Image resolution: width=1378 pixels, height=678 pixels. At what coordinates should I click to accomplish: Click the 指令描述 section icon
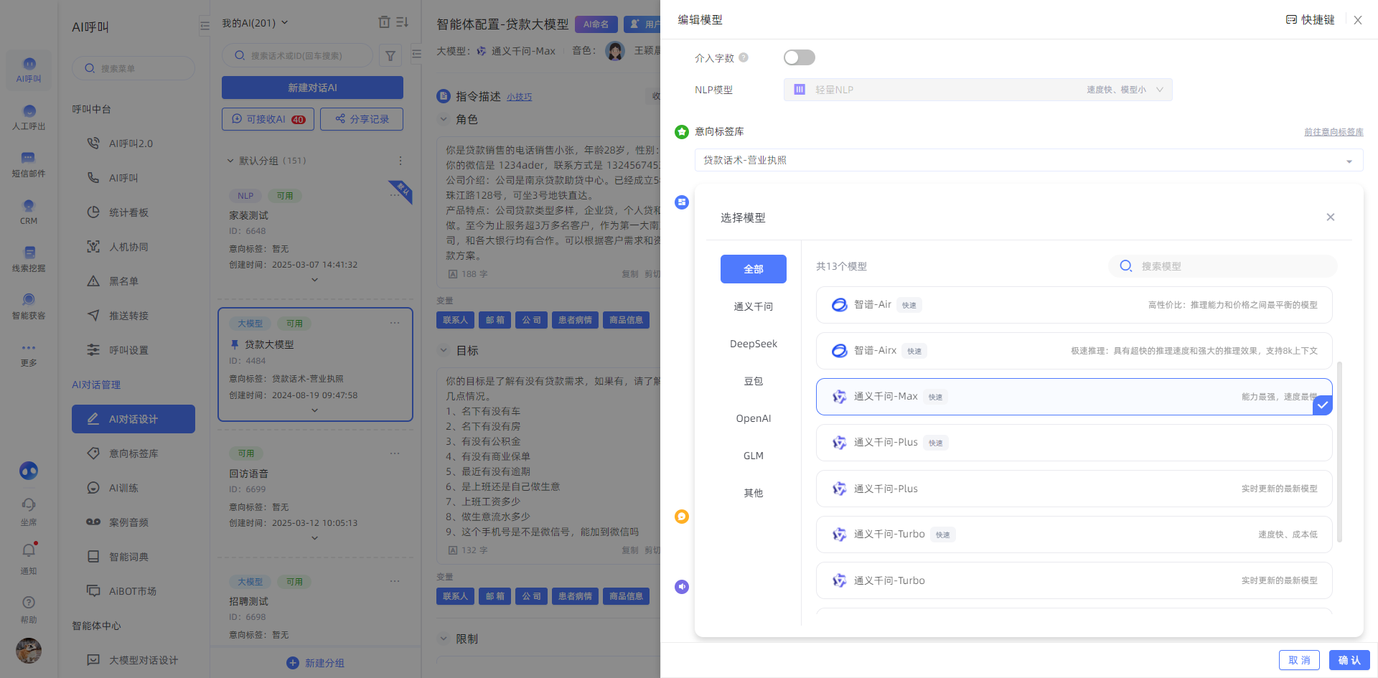pyautogui.click(x=444, y=96)
